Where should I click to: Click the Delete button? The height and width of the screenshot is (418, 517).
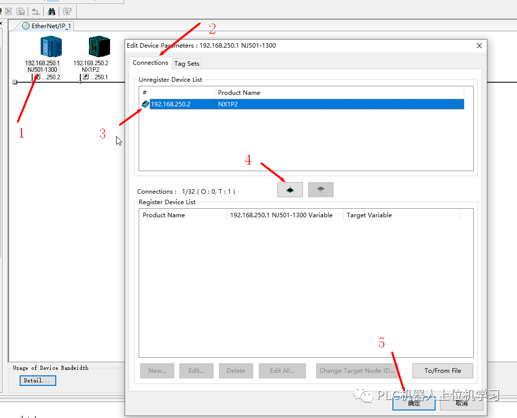click(236, 371)
